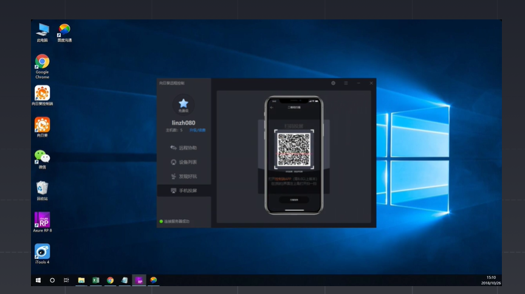Viewport: 525px width, 294px height.
Task: Open Sunlogin settings gear icon
Action: [333, 83]
